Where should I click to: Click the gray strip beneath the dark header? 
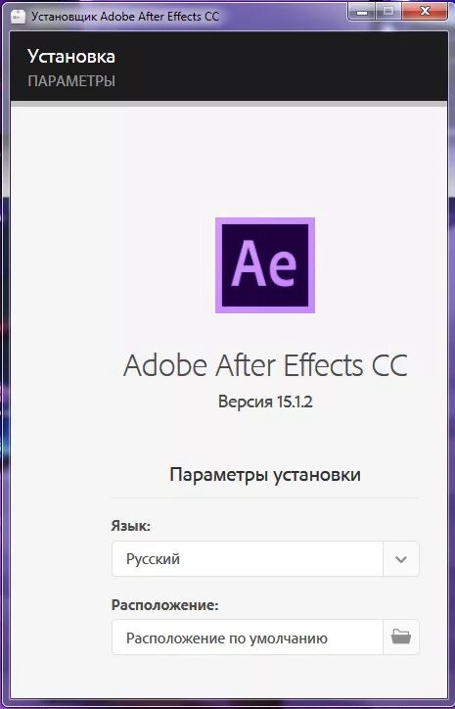click(229, 104)
